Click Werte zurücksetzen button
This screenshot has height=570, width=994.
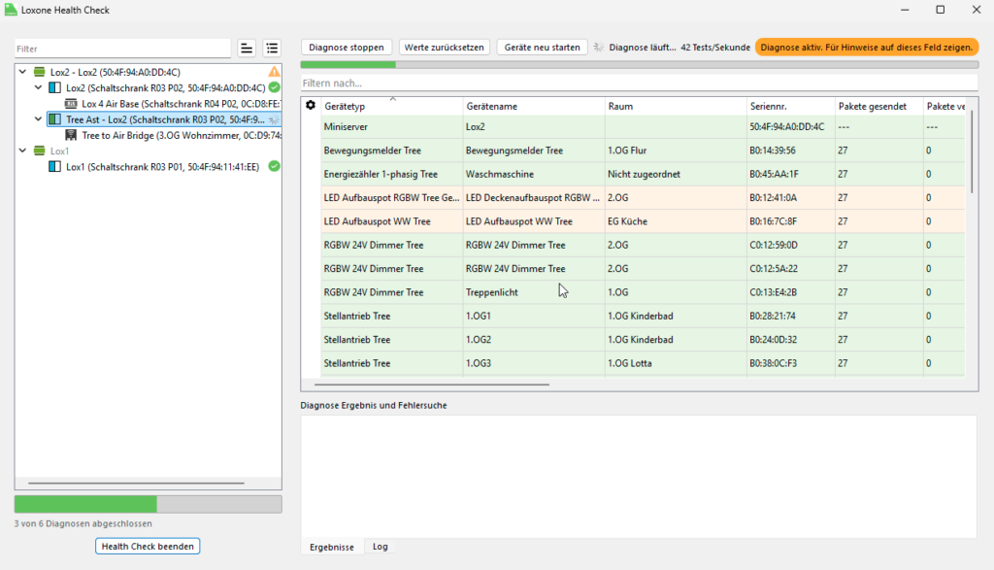(444, 47)
